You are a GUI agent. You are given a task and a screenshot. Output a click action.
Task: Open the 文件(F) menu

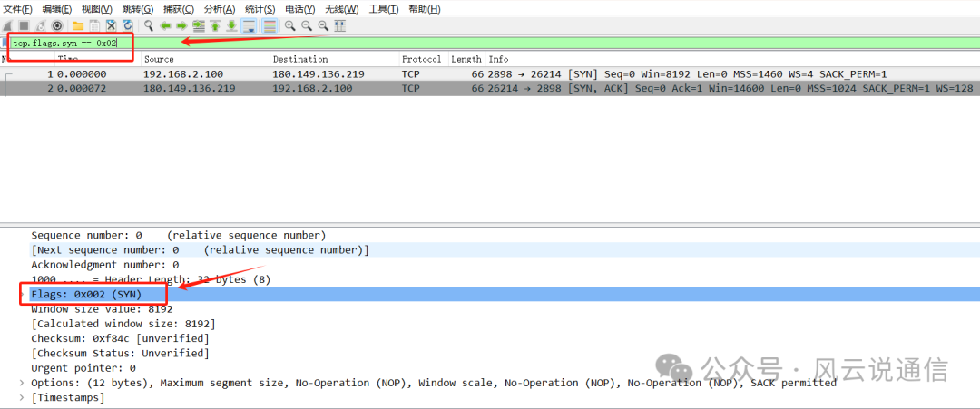coord(17,9)
